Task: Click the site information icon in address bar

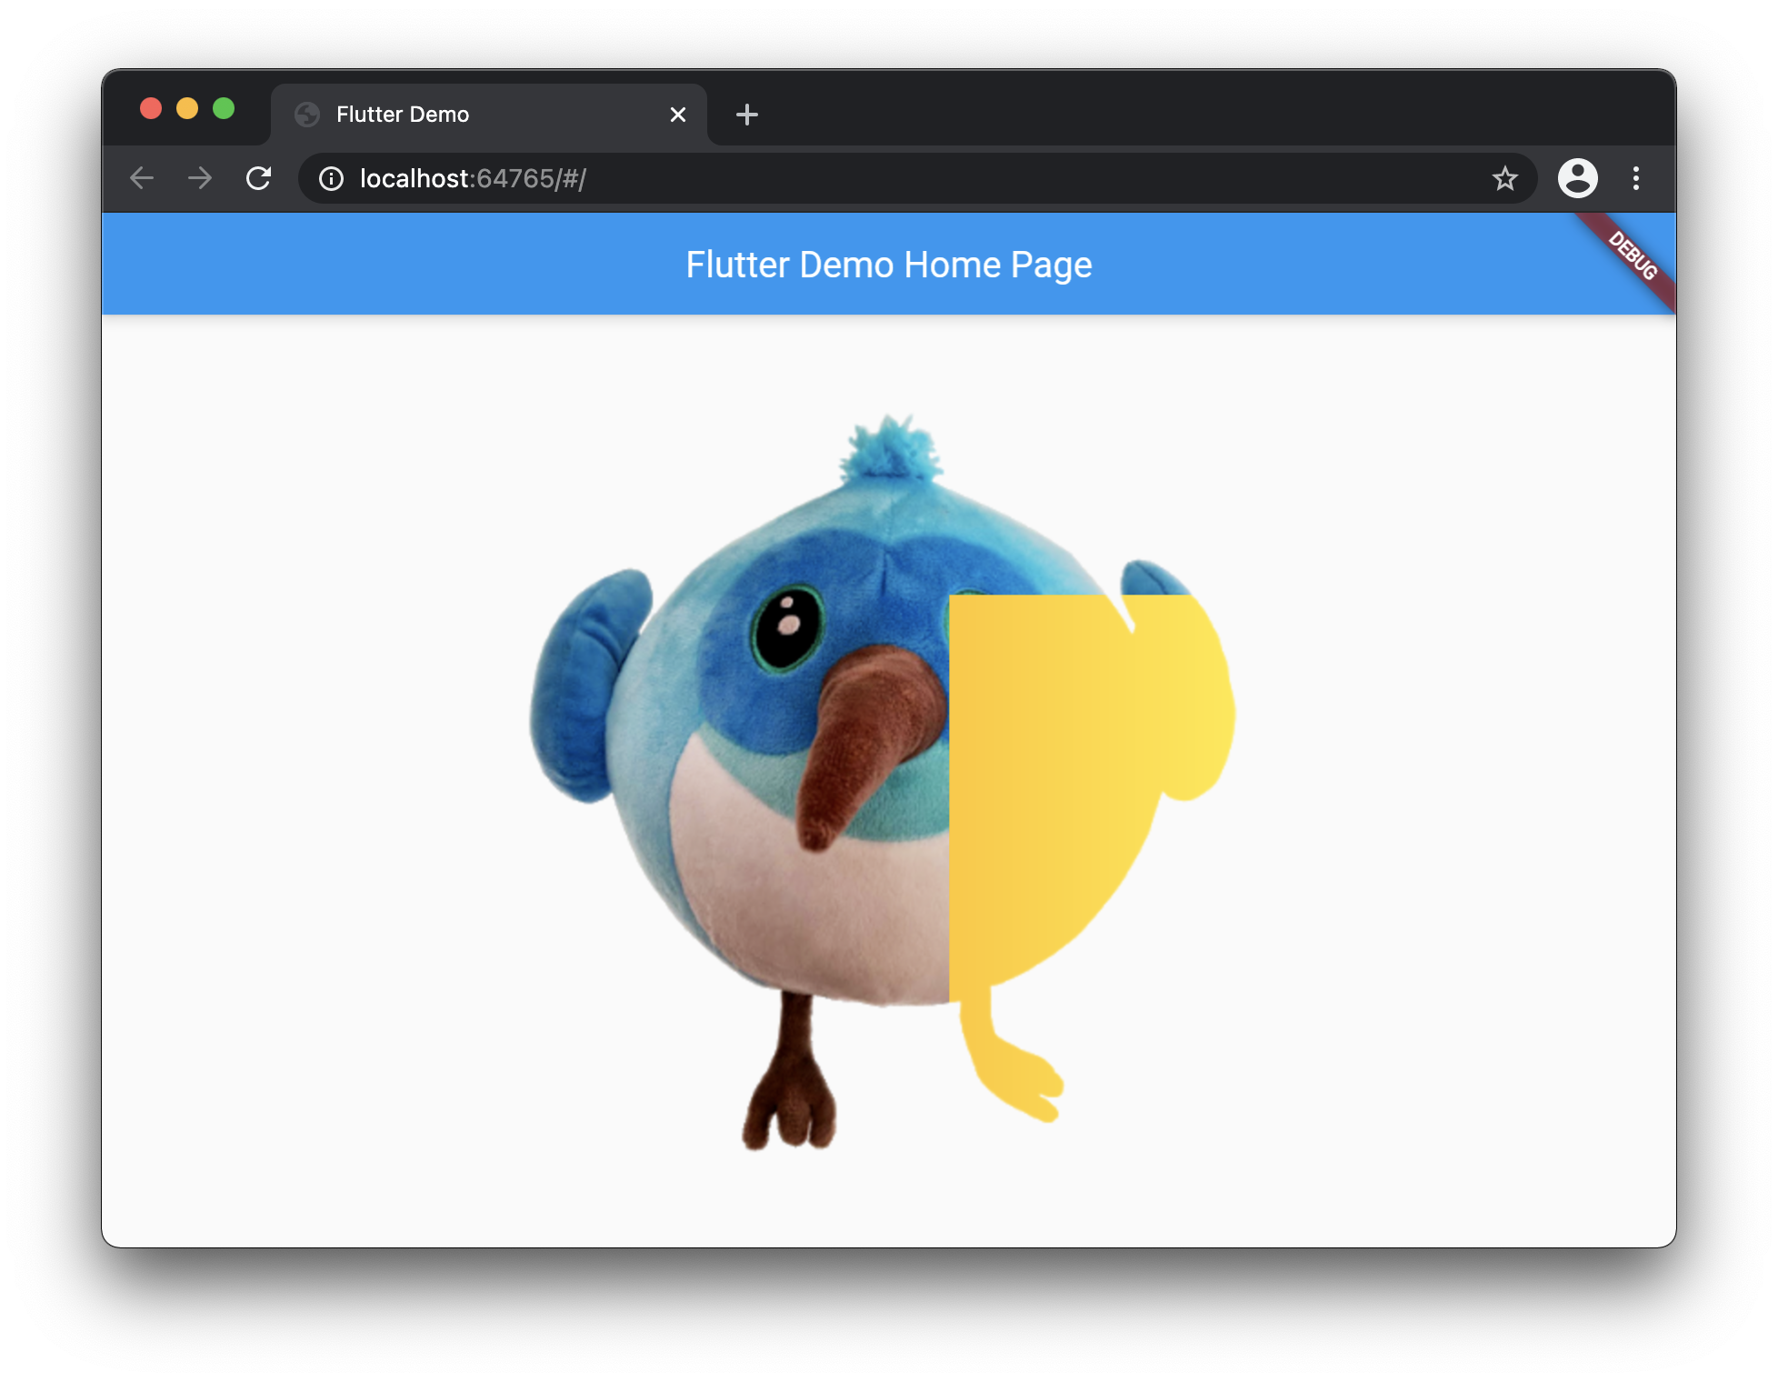Action: pyautogui.click(x=330, y=178)
